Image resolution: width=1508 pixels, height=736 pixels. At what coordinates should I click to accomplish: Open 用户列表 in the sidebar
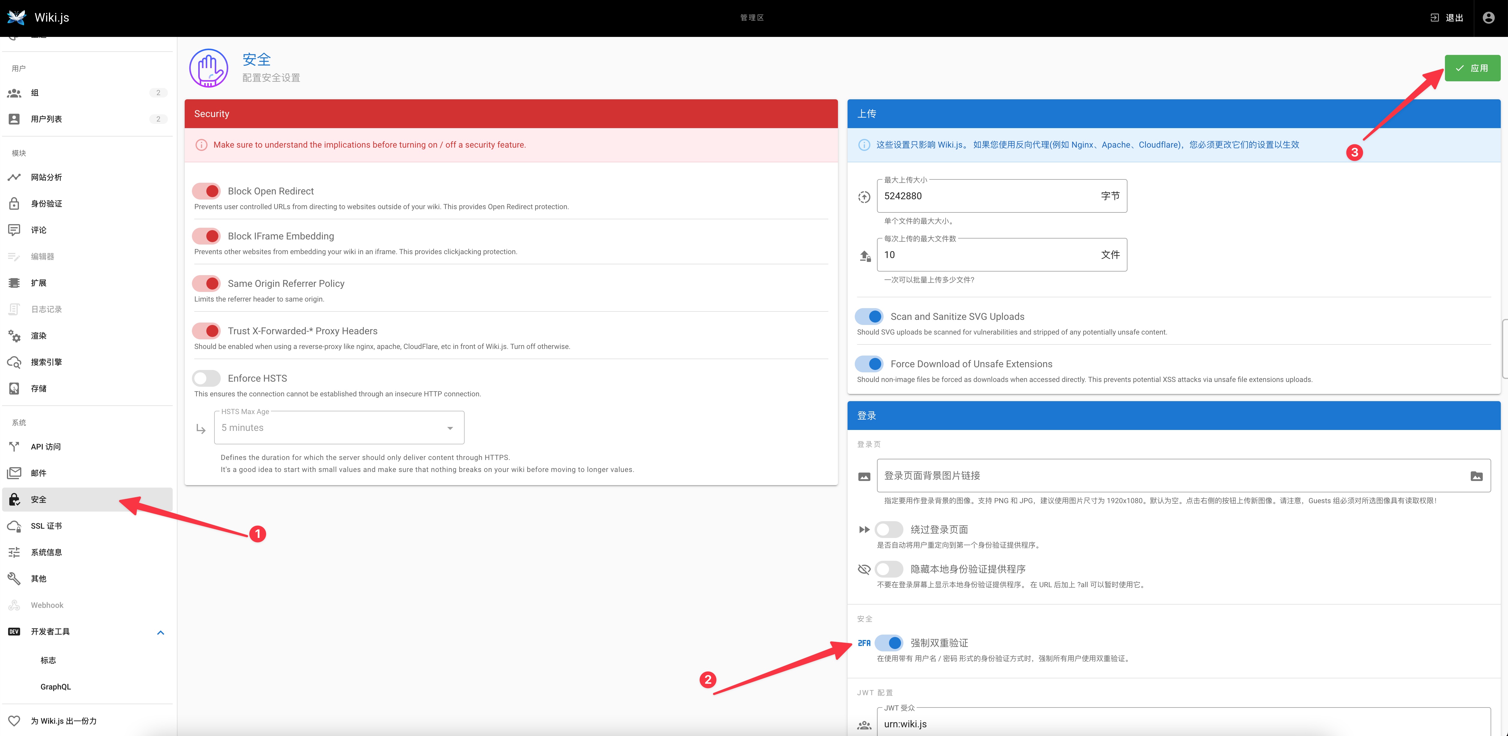pyautogui.click(x=88, y=119)
